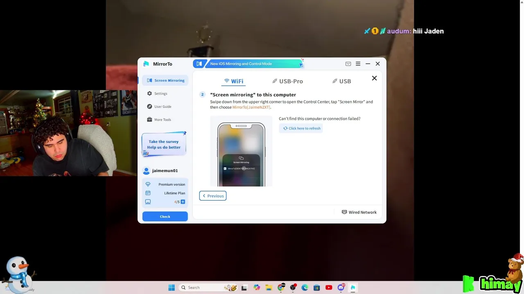Switch to the USB-Pro connection tab
The width and height of the screenshot is (524, 294).
[287, 81]
